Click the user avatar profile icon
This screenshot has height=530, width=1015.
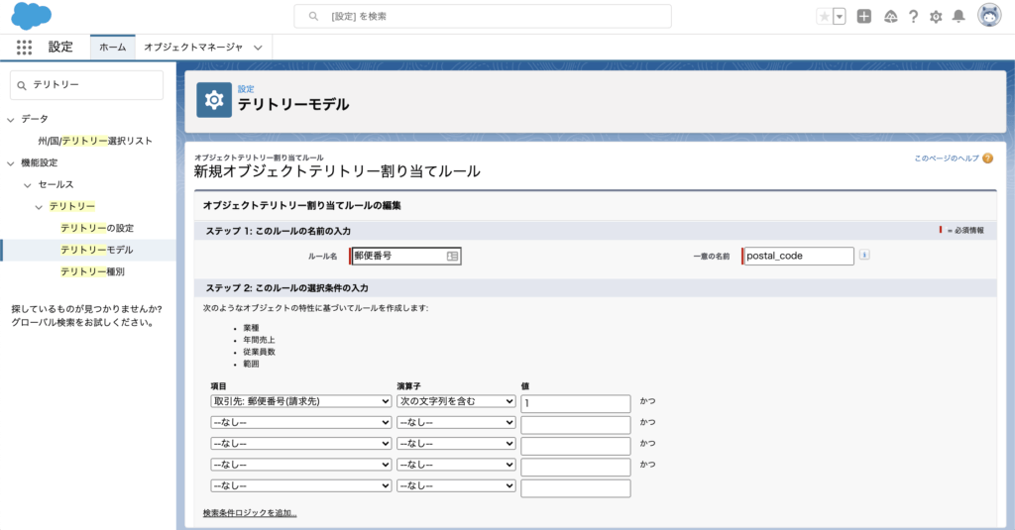pos(989,16)
